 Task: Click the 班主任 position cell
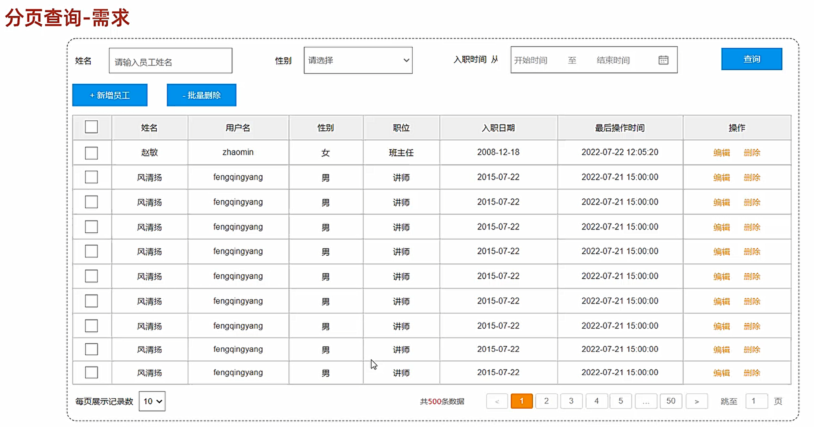pos(401,152)
